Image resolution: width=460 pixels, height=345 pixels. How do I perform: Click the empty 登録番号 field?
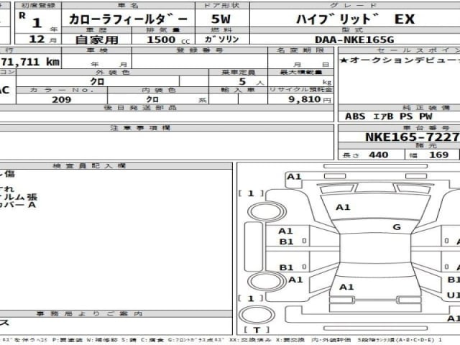click(x=200, y=61)
